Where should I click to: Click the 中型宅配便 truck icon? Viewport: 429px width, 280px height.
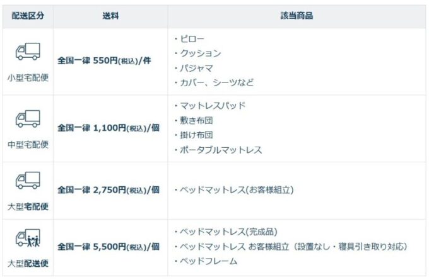click(28, 119)
